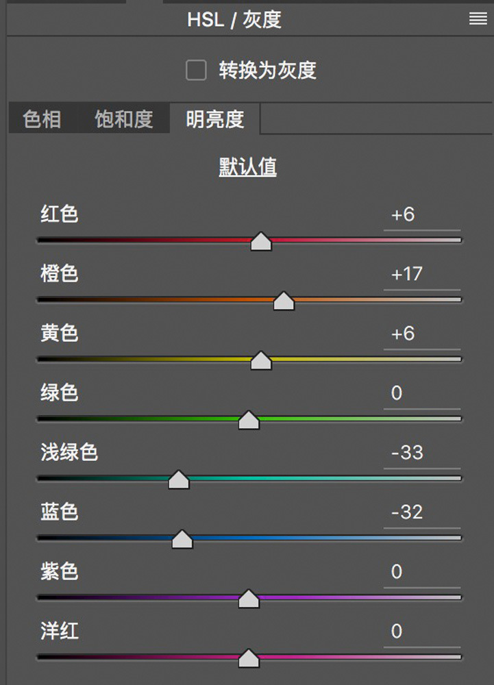494x685 pixels.
Task: Click the 橙色 slider handle
Action: pos(284,301)
